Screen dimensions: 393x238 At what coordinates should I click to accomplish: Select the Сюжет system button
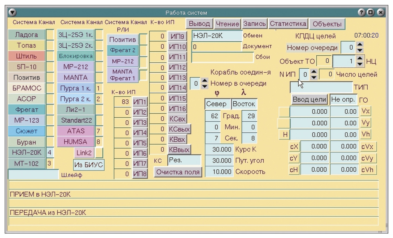click(x=26, y=131)
